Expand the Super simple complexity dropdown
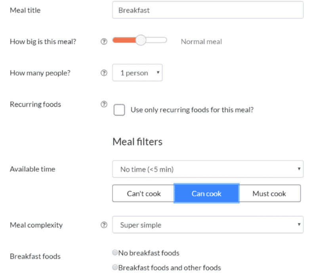309x273 pixels. coord(208,225)
